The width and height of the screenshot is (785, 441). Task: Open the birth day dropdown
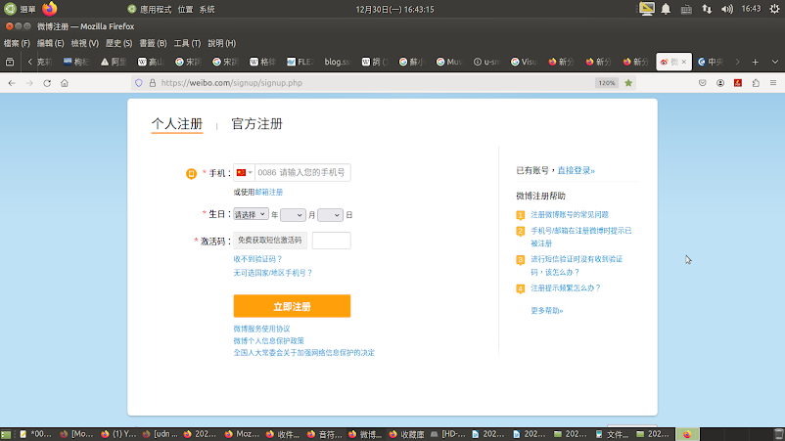click(330, 215)
